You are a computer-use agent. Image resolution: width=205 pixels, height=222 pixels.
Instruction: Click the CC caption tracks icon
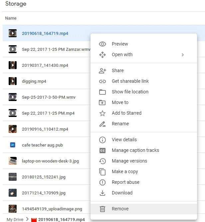point(102,150)
